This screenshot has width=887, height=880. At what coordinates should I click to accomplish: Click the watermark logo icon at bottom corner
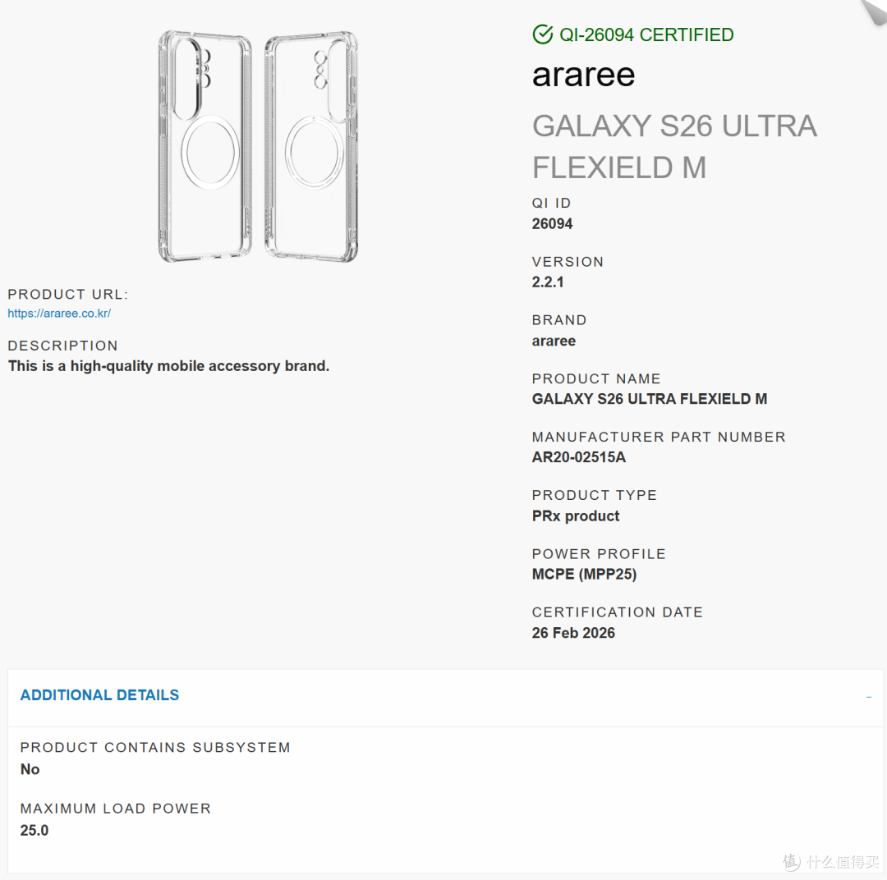792,862
